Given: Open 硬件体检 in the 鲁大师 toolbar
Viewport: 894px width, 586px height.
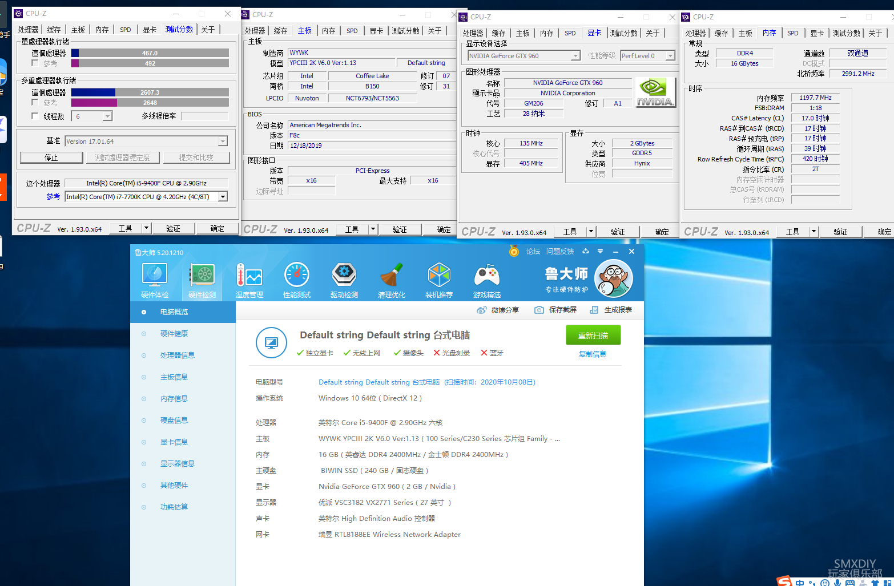Looking at the screenshot, I should (155, 280).
